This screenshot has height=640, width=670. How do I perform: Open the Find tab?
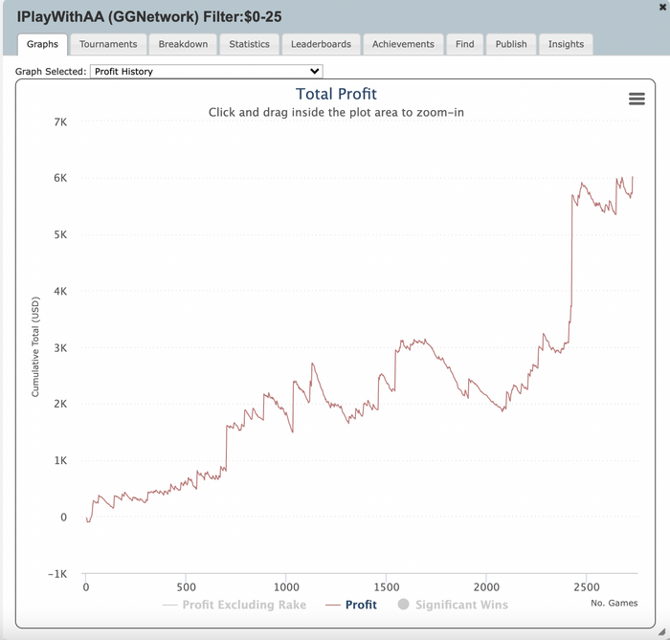464,44
